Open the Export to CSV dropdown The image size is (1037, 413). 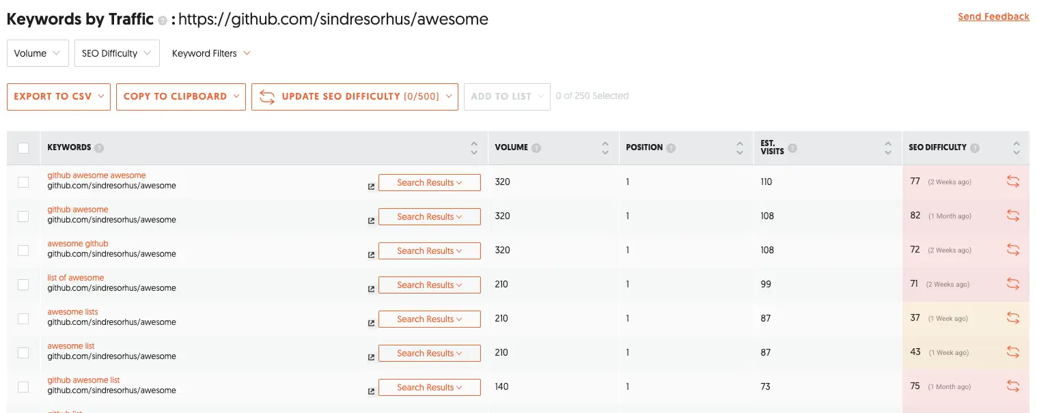(59, 96)
